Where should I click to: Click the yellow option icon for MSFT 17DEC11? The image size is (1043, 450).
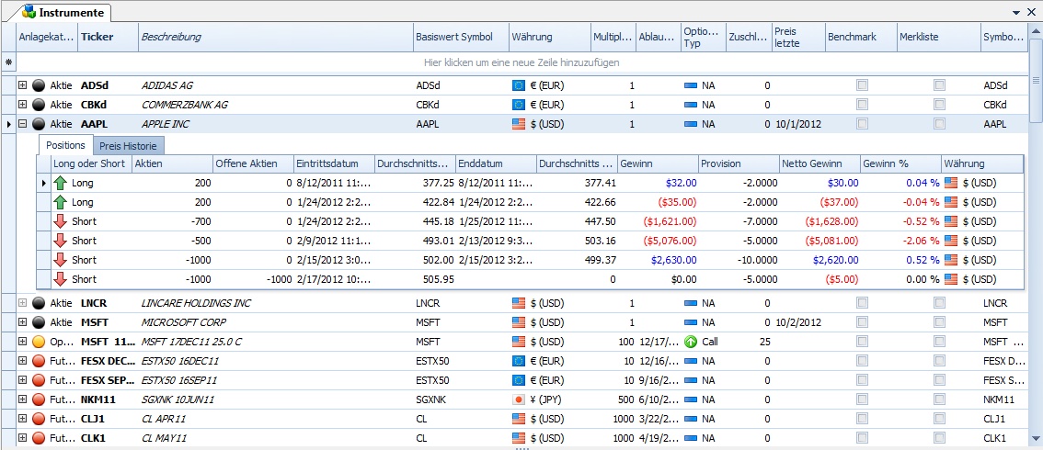[39, 342]
